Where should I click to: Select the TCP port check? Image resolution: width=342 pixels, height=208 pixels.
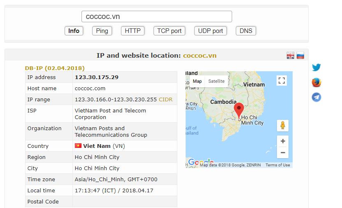click(169, 31)
